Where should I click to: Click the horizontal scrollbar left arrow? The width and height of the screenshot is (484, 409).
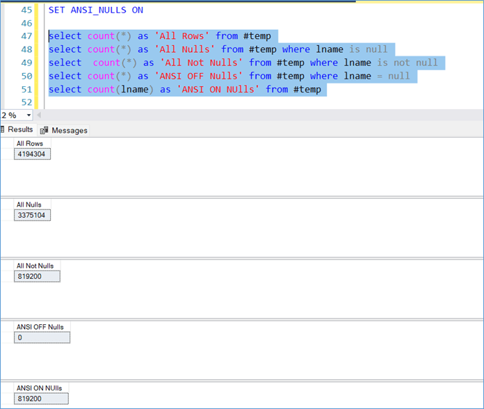(39, 115)
